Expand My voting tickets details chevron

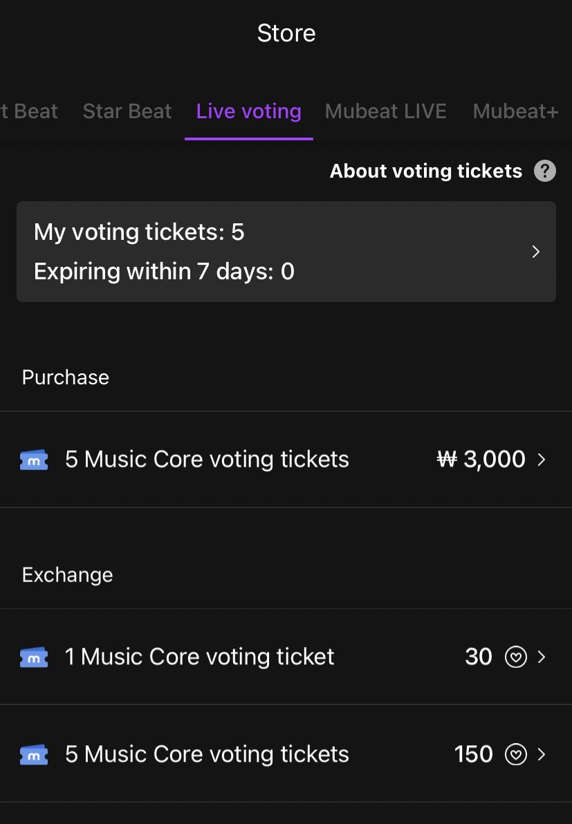click(x=536, y=252)
